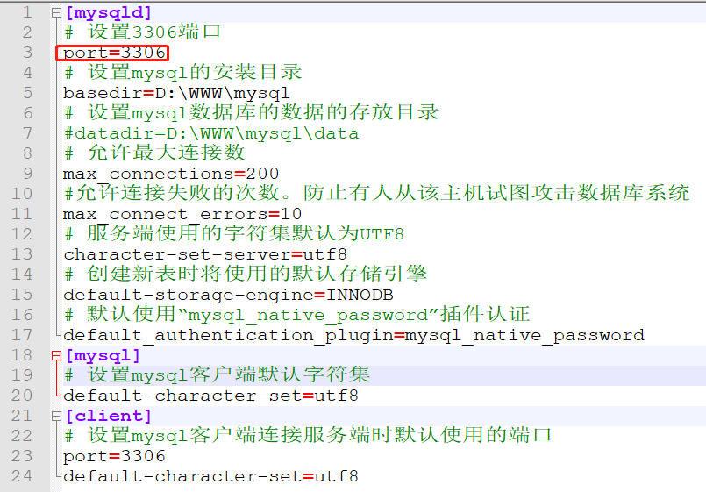Click the max_connect_errors=10 line
706x492 pixels.
point(182,214)
